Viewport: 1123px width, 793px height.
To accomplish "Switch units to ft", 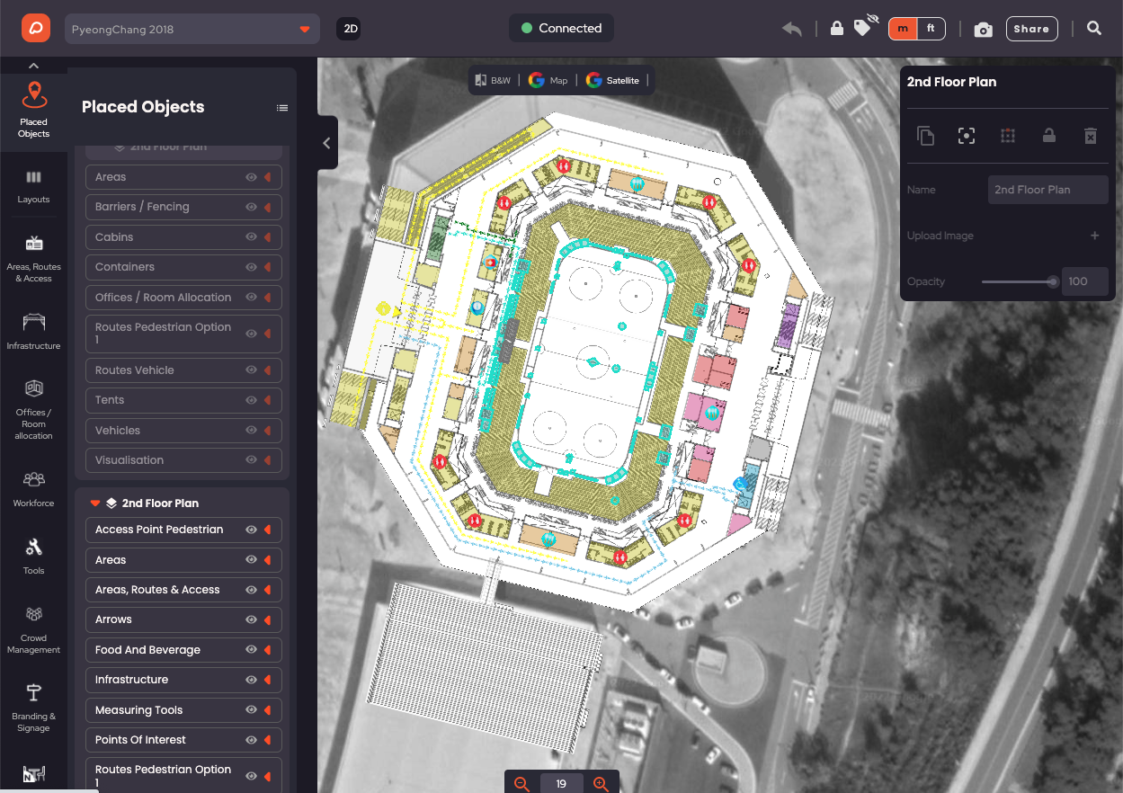I will (x=931, y=29).
